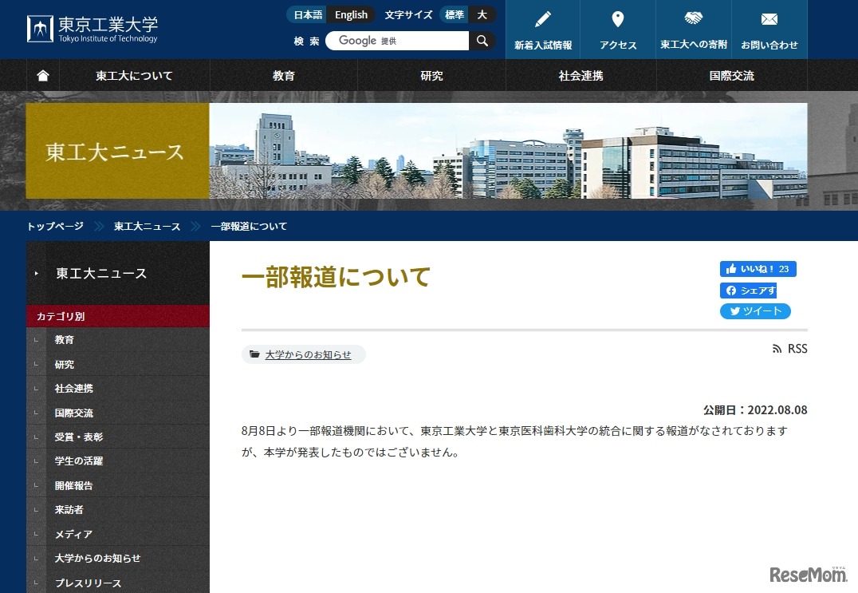The image size is (858, 593).
Task: Open the contact envelope icon
Action: pyautogui.click(x=769, y=20)
